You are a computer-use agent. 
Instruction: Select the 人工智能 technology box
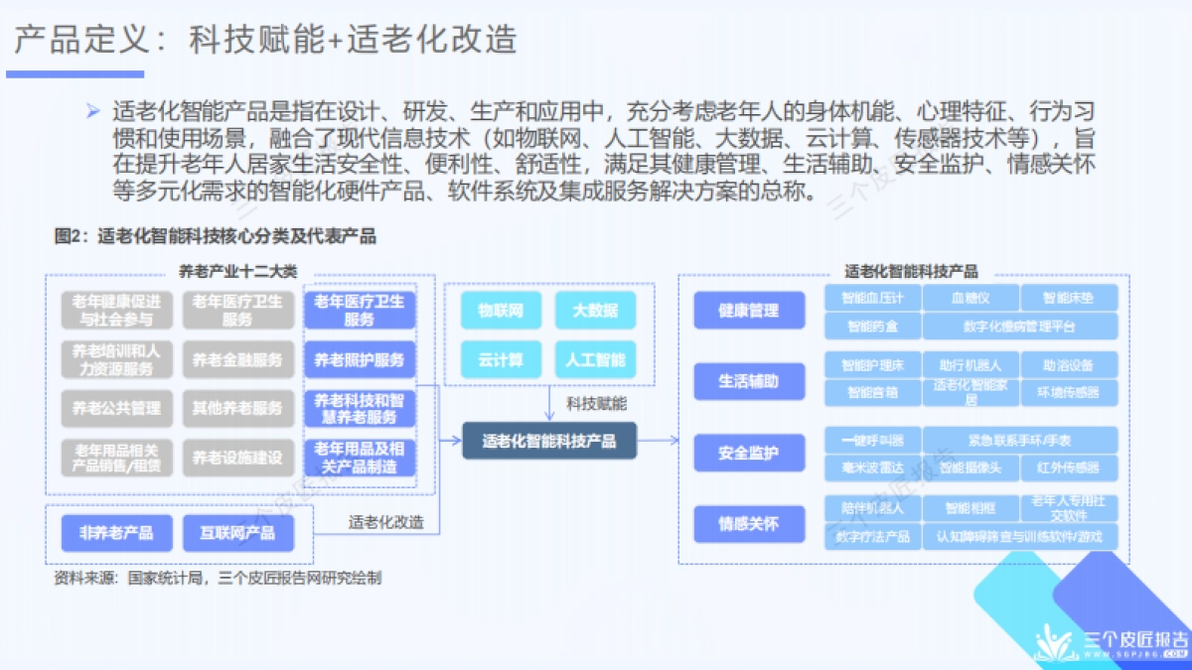(x=597, y=359)
